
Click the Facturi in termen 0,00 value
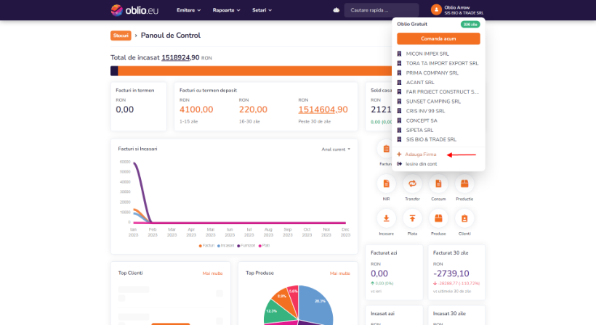click(125, 110)
